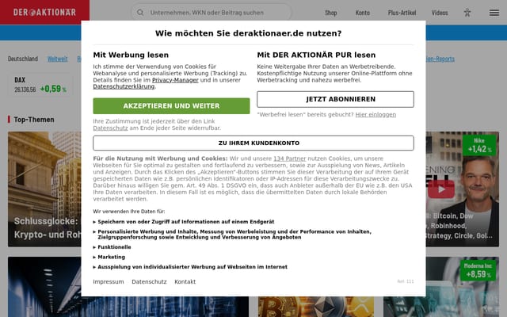Open the Konto menu item

tap(363, 13)
